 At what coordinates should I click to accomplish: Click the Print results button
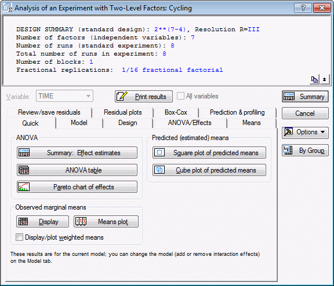point(144,97)
